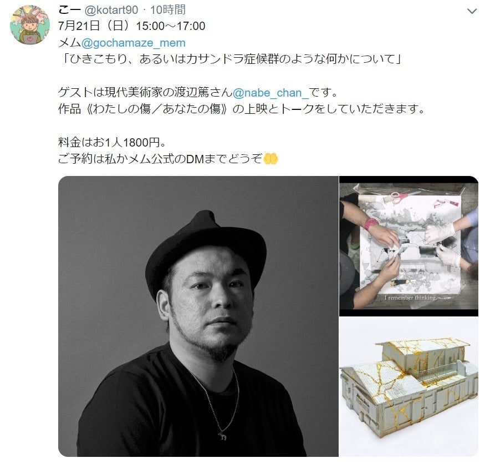Open the 10時間 timestamp link
The width and height of the screenshot is (485, 468).
[x=168, y=10]
